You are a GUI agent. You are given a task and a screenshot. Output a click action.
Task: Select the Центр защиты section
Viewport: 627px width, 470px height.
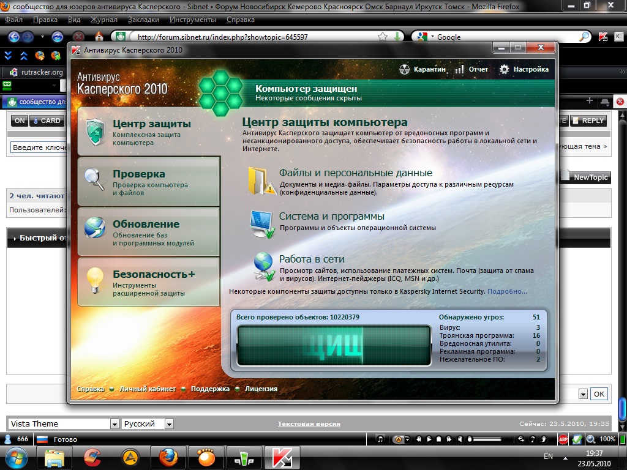(149, 132)
